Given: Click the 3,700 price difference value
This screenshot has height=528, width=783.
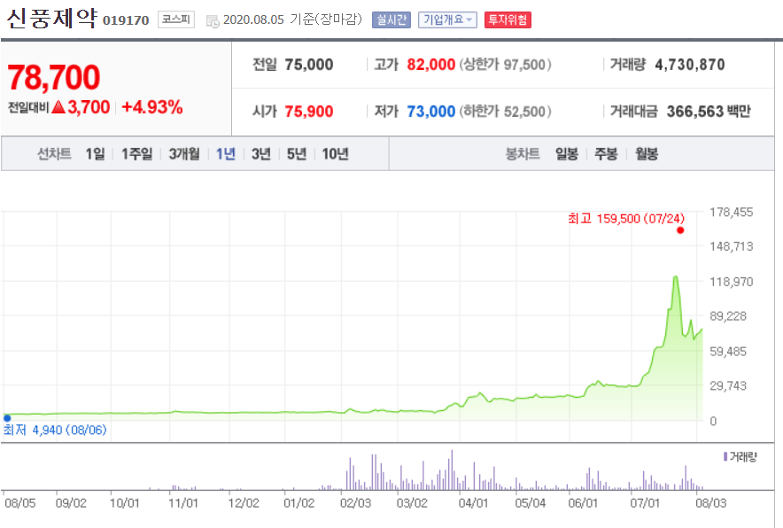Looking at the screenshot, I should pyautogui.click(x=89, y=107).
